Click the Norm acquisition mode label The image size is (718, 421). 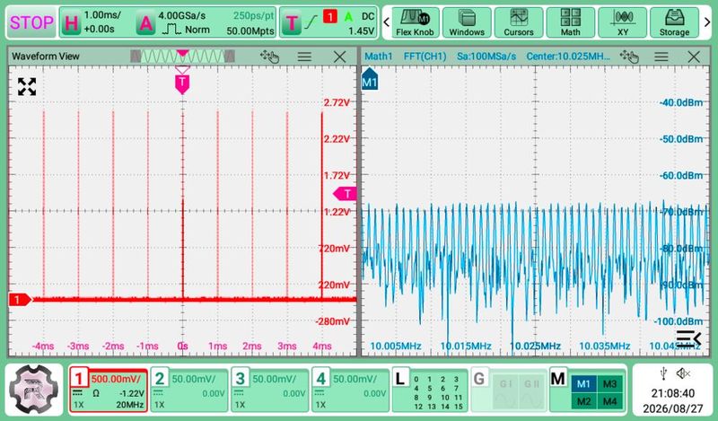[x=197, y=30]
